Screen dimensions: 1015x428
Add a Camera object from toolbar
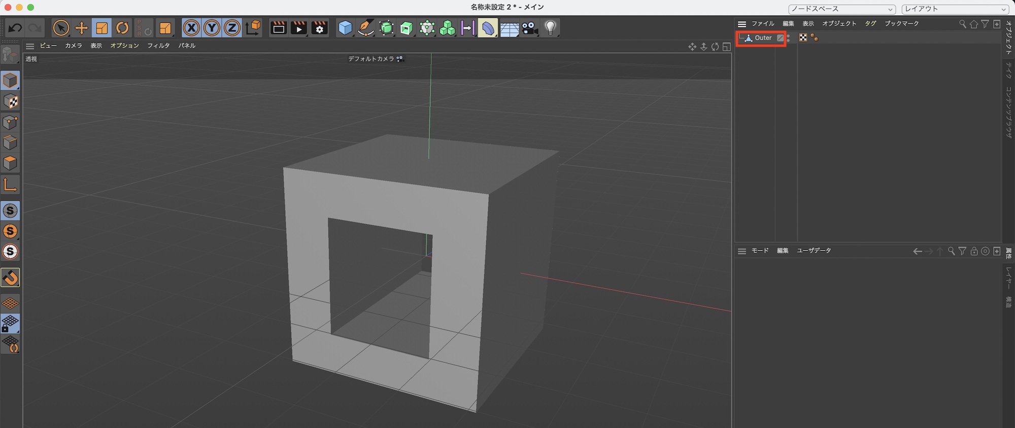click(530, 28)
